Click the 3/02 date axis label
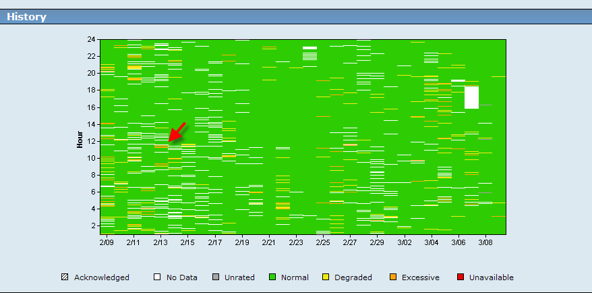592x293 pixels. [x=405, y=242]
